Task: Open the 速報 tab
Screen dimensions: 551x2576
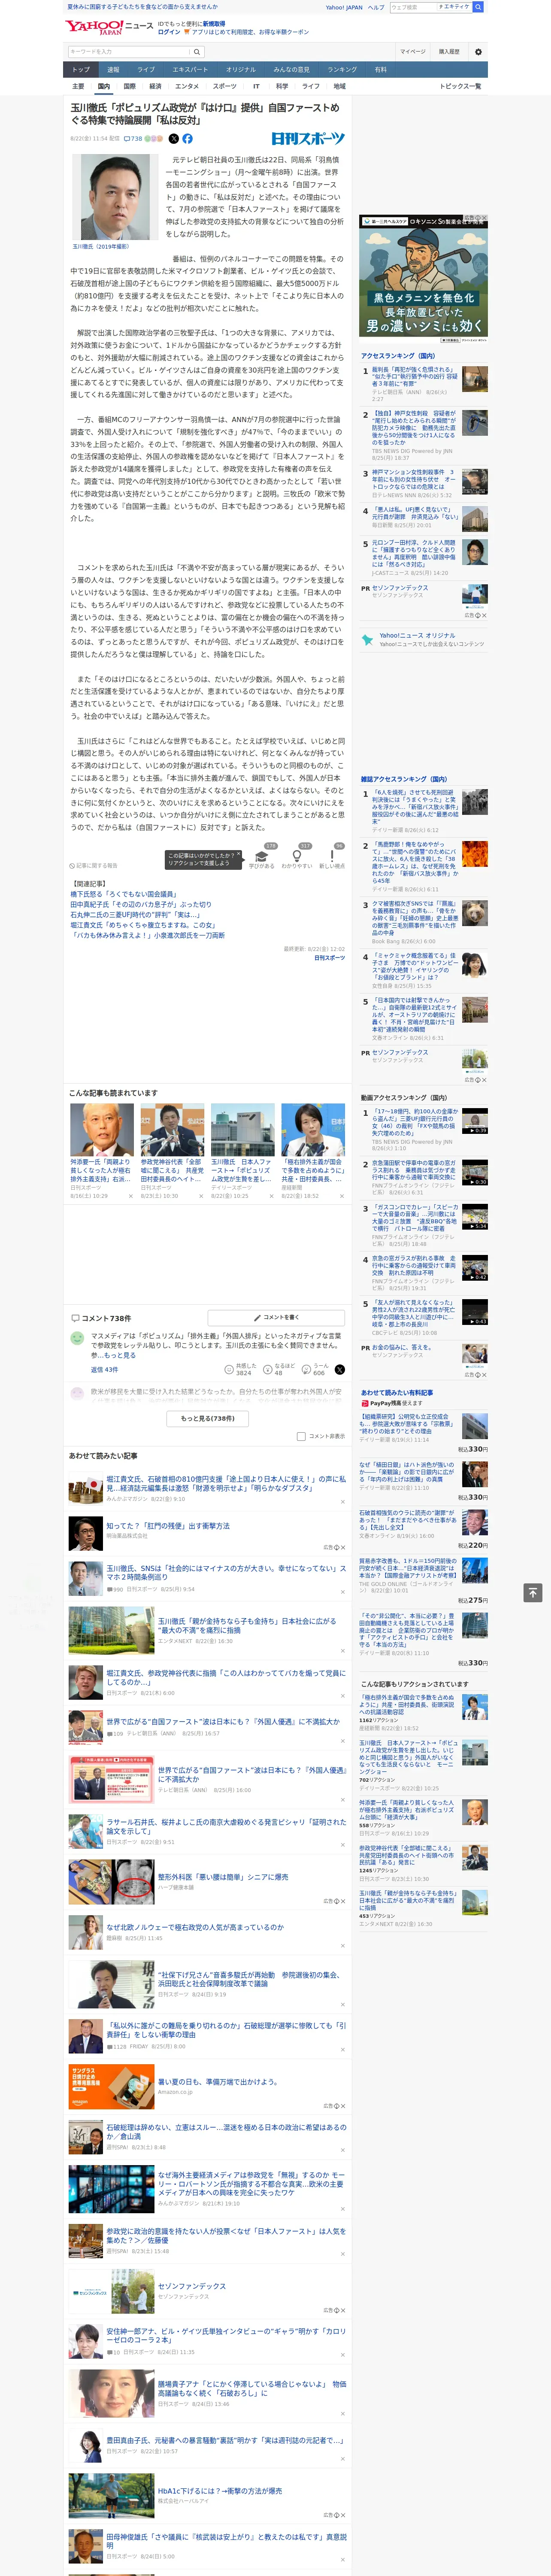Action: (x=113, y=69)
